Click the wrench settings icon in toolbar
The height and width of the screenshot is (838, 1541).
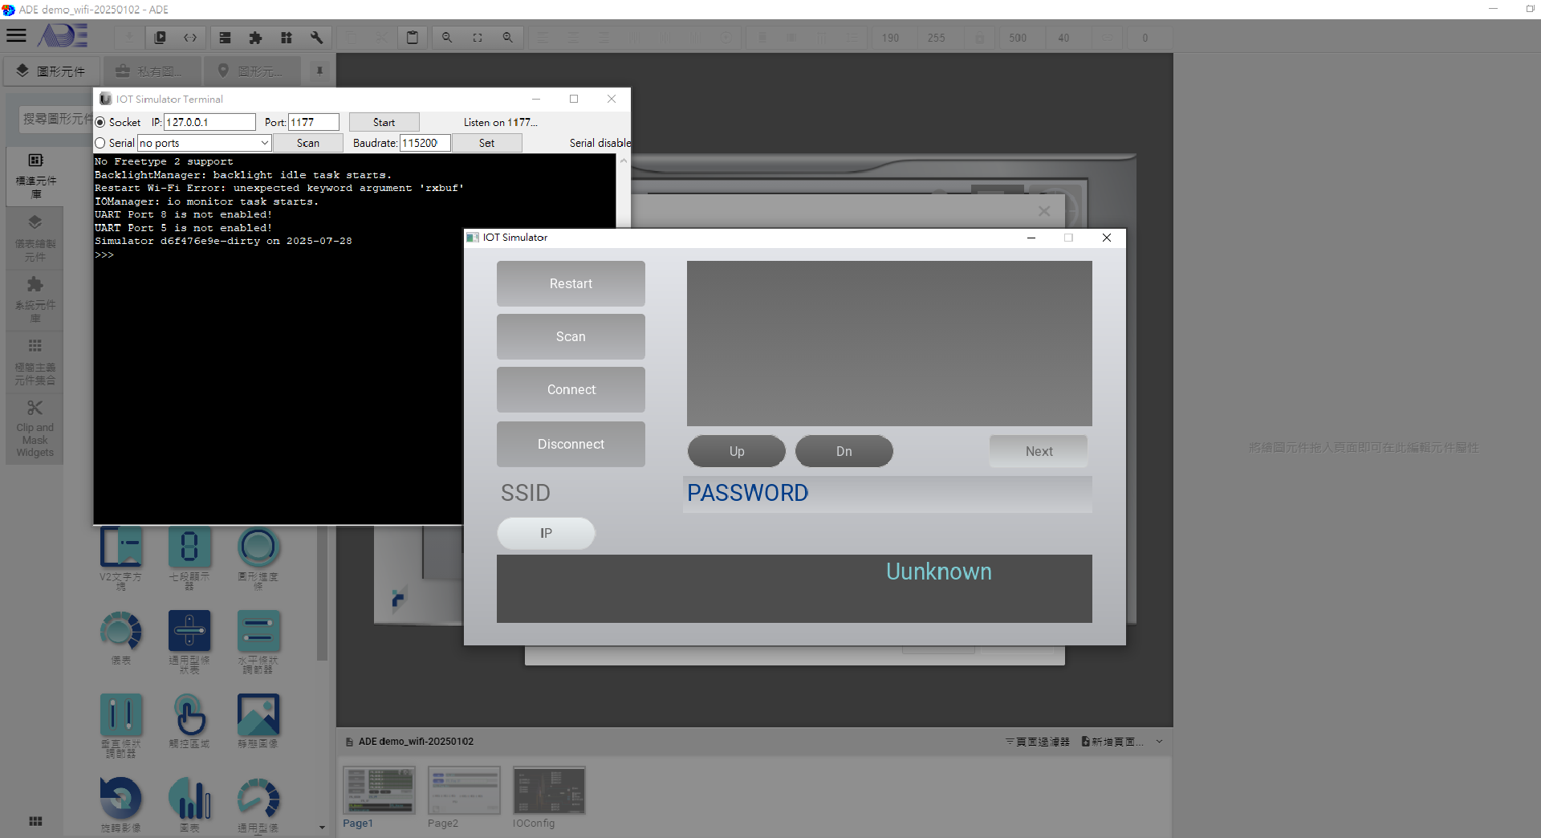(x=316, y=38)
